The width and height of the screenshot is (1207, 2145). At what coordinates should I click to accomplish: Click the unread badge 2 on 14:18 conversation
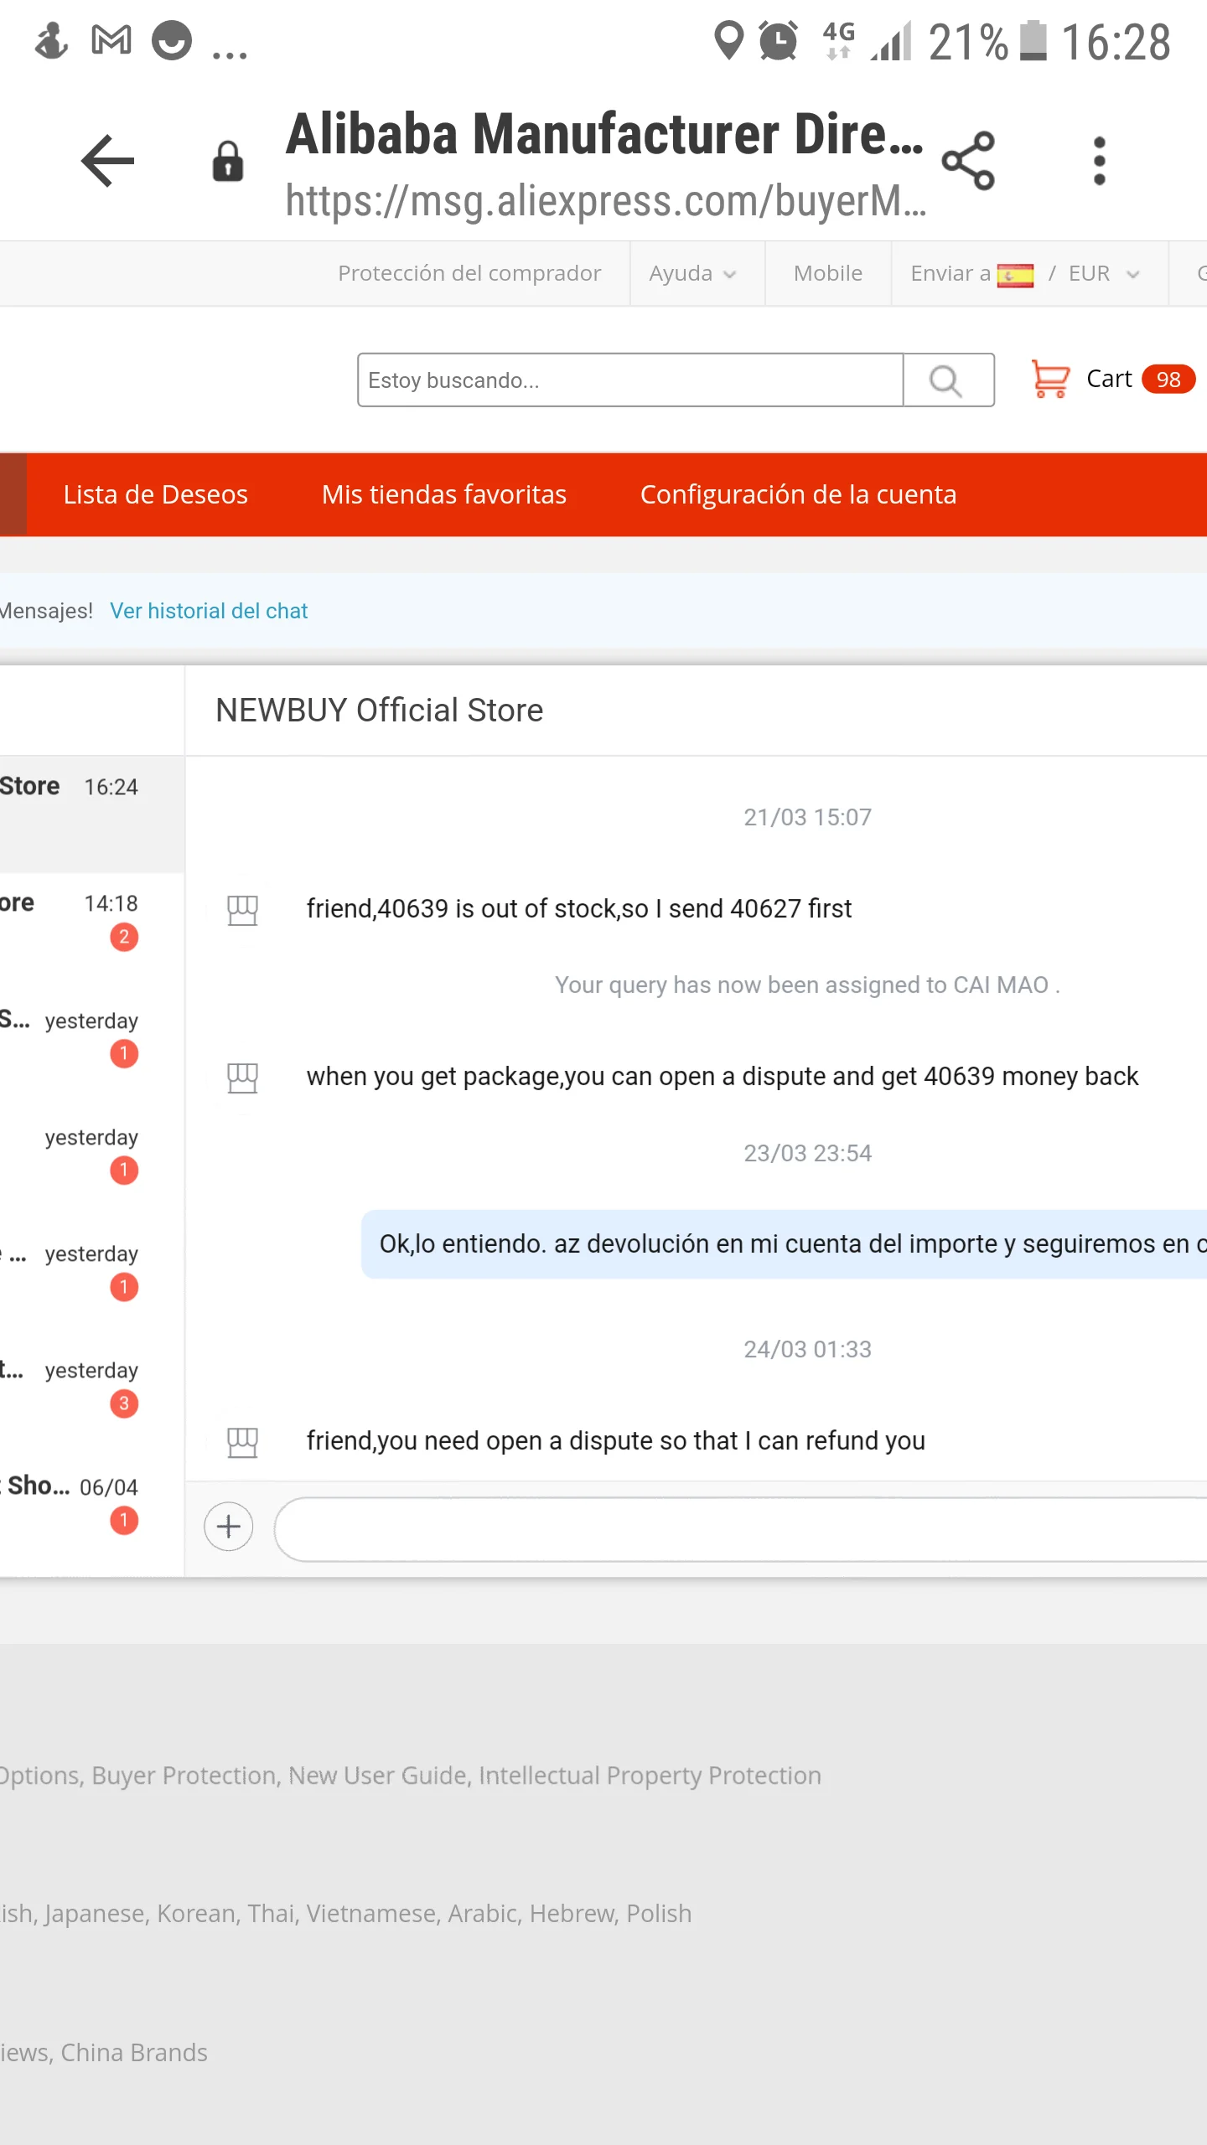[x=124, y=937]
